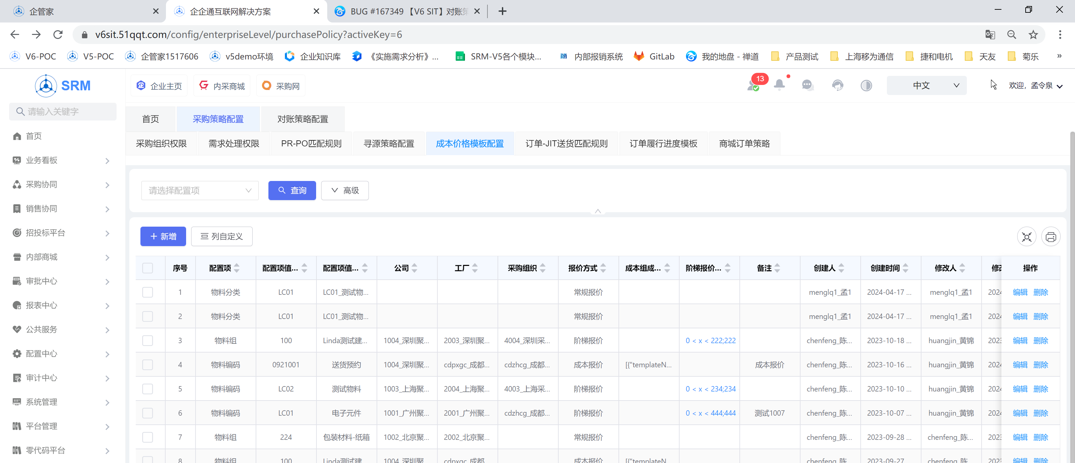Click the browser back arrow
The width and height of the screenshot is (1075, 463).
click(14, 35)
